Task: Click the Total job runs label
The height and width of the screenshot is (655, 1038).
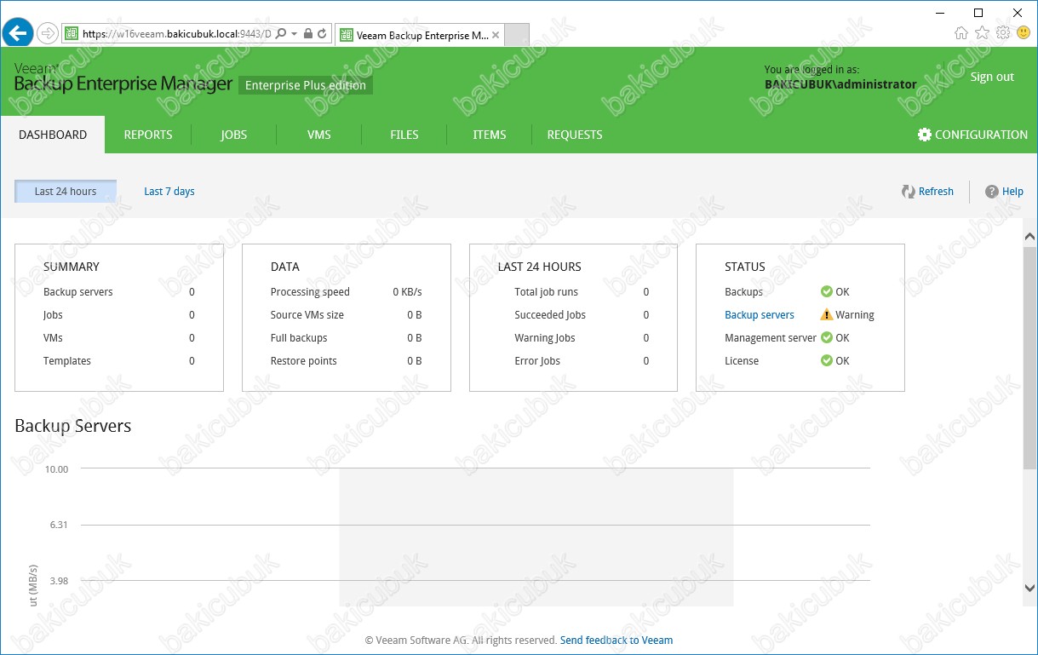Action: [547, 292]
